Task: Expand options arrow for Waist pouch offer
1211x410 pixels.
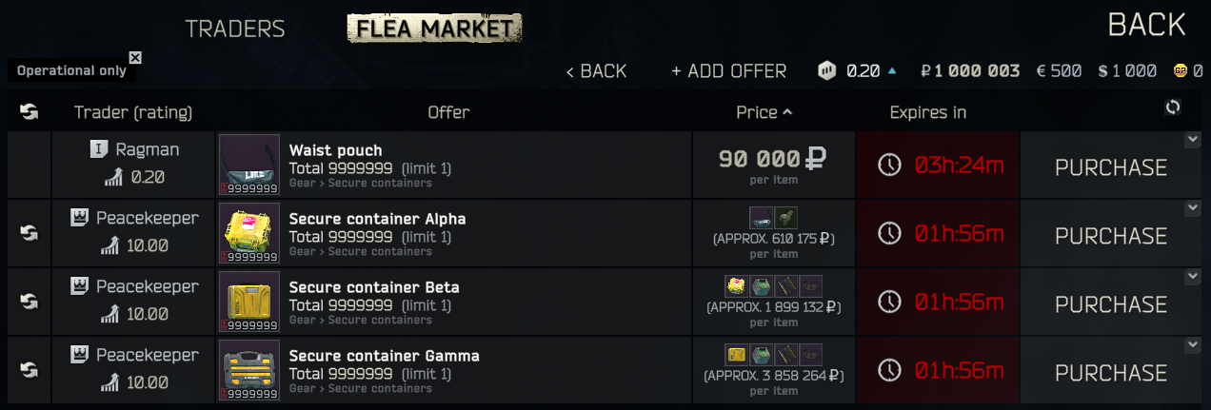Action: tap(1191, 140)
